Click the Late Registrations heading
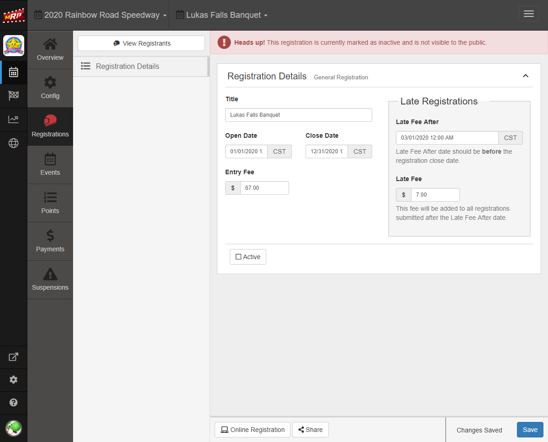548x442 pixels. click(439, 101)
